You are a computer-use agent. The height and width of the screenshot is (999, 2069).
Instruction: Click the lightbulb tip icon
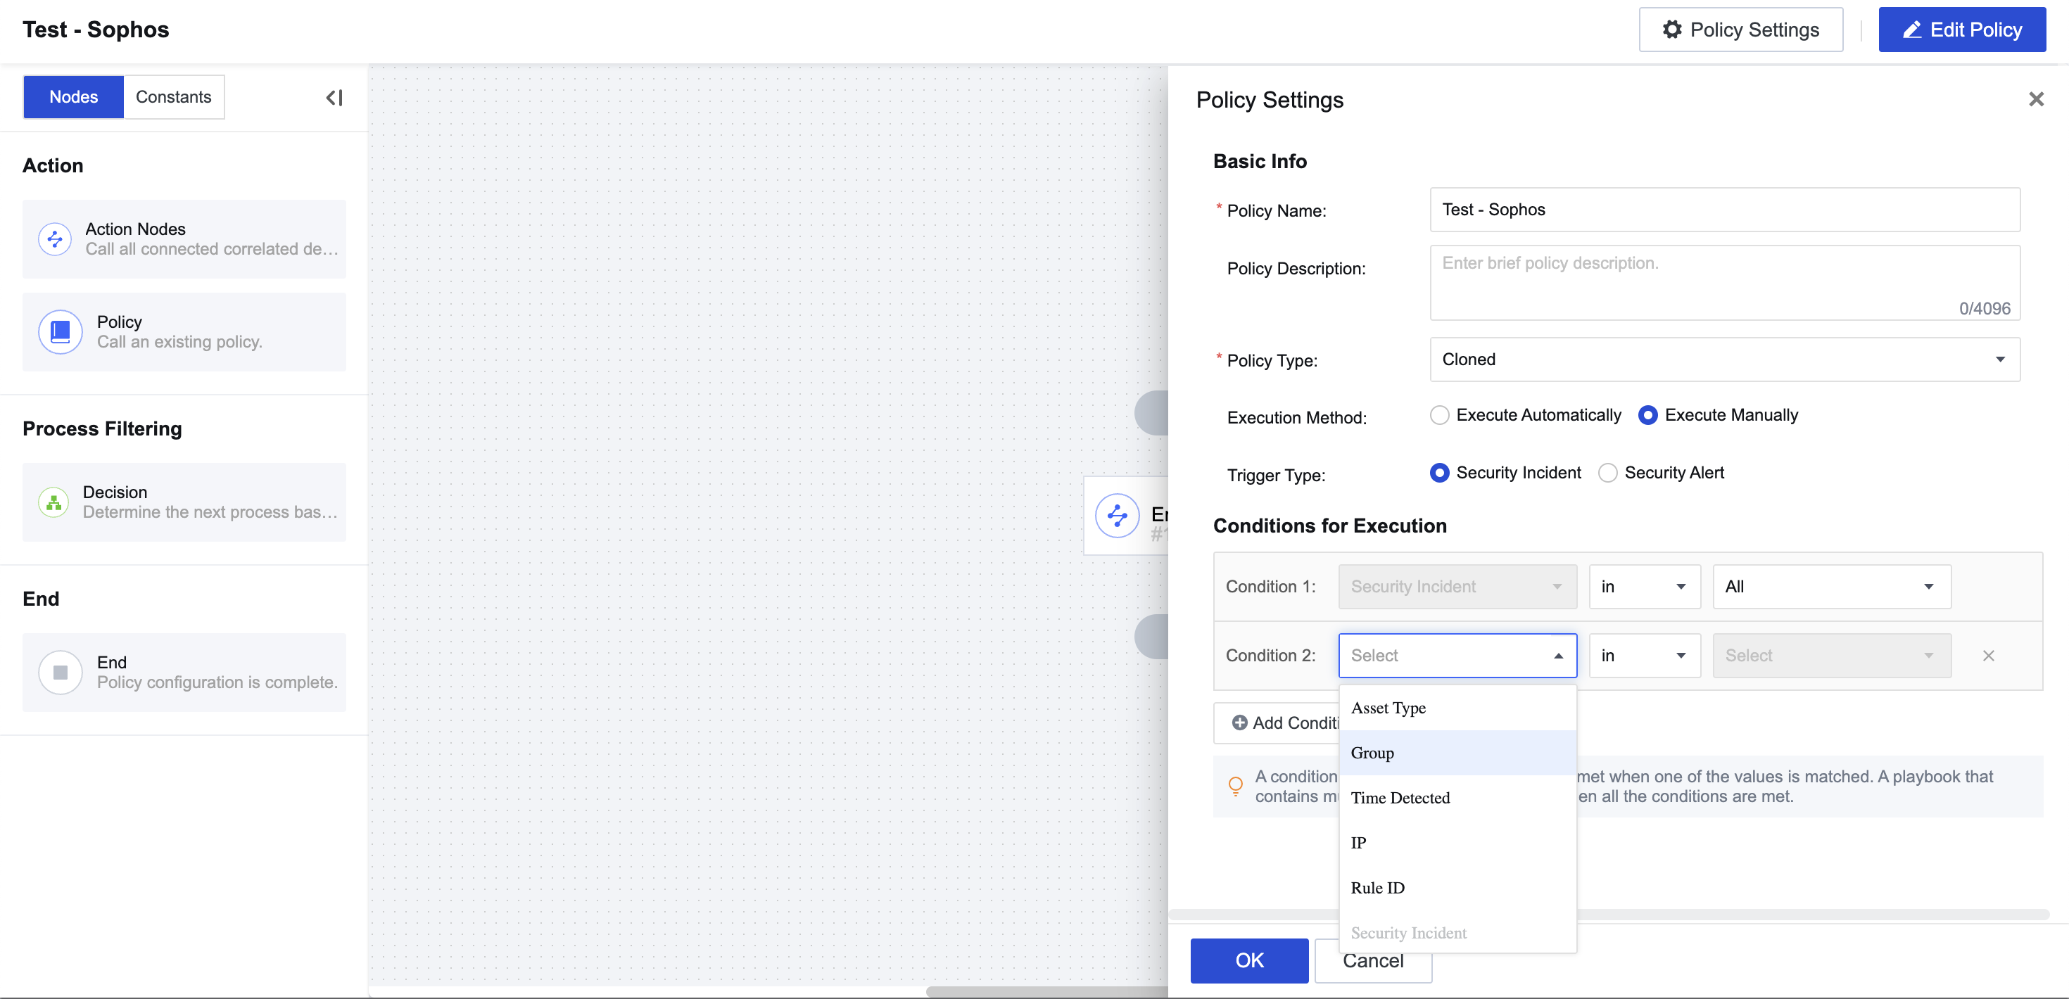pos(1235,787)
